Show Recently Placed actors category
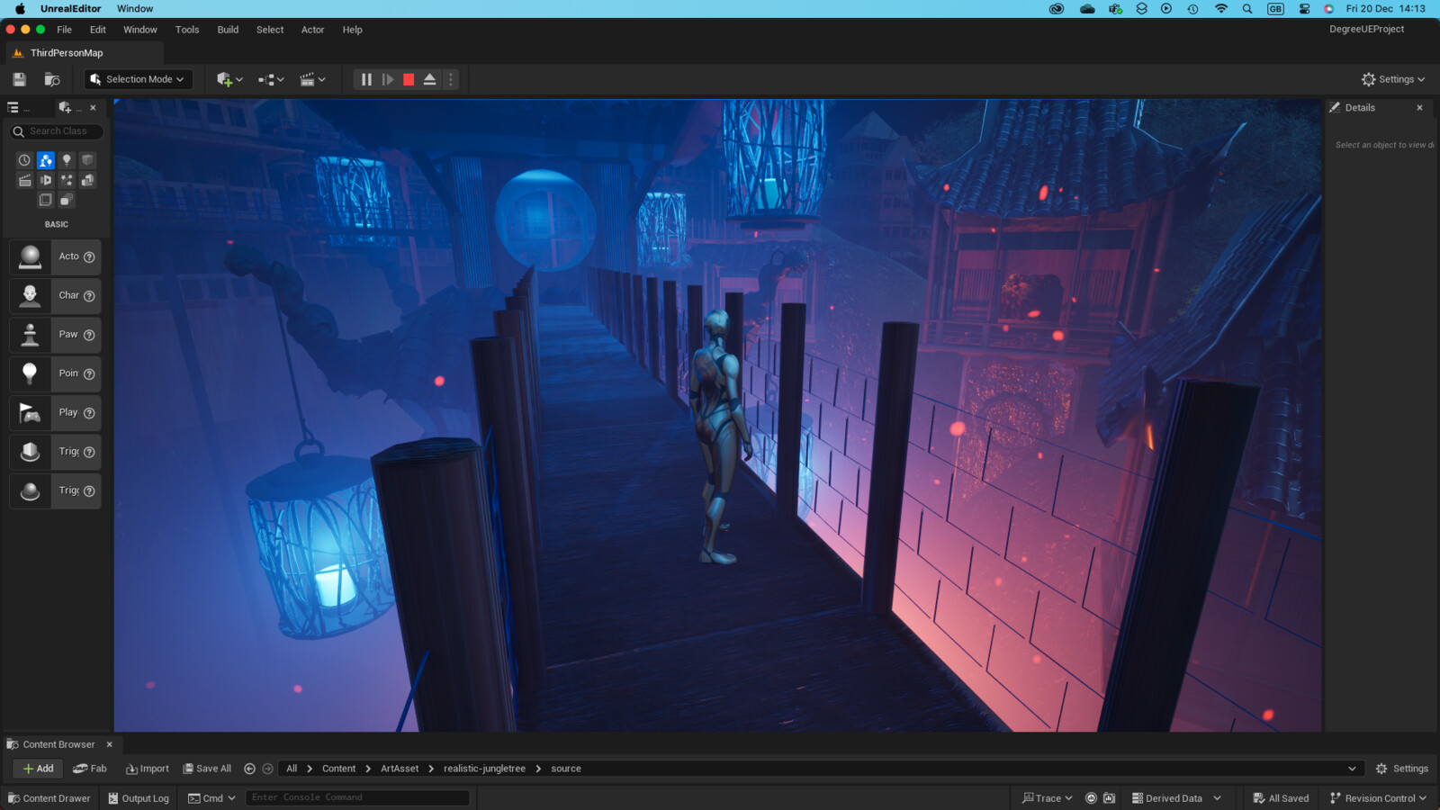 24,160
